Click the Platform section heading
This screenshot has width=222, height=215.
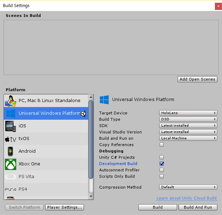click(x=15, y=90)
